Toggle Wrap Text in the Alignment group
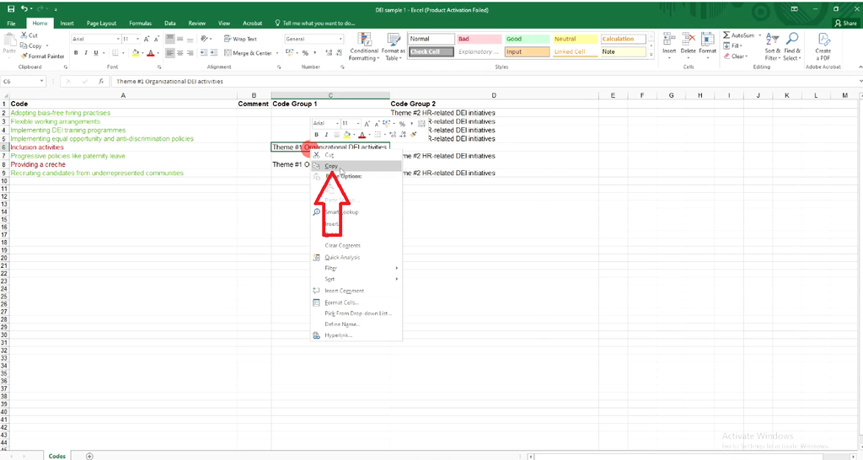Image resolution: width=863 pixels, height=460 pixels. point(240,39)
